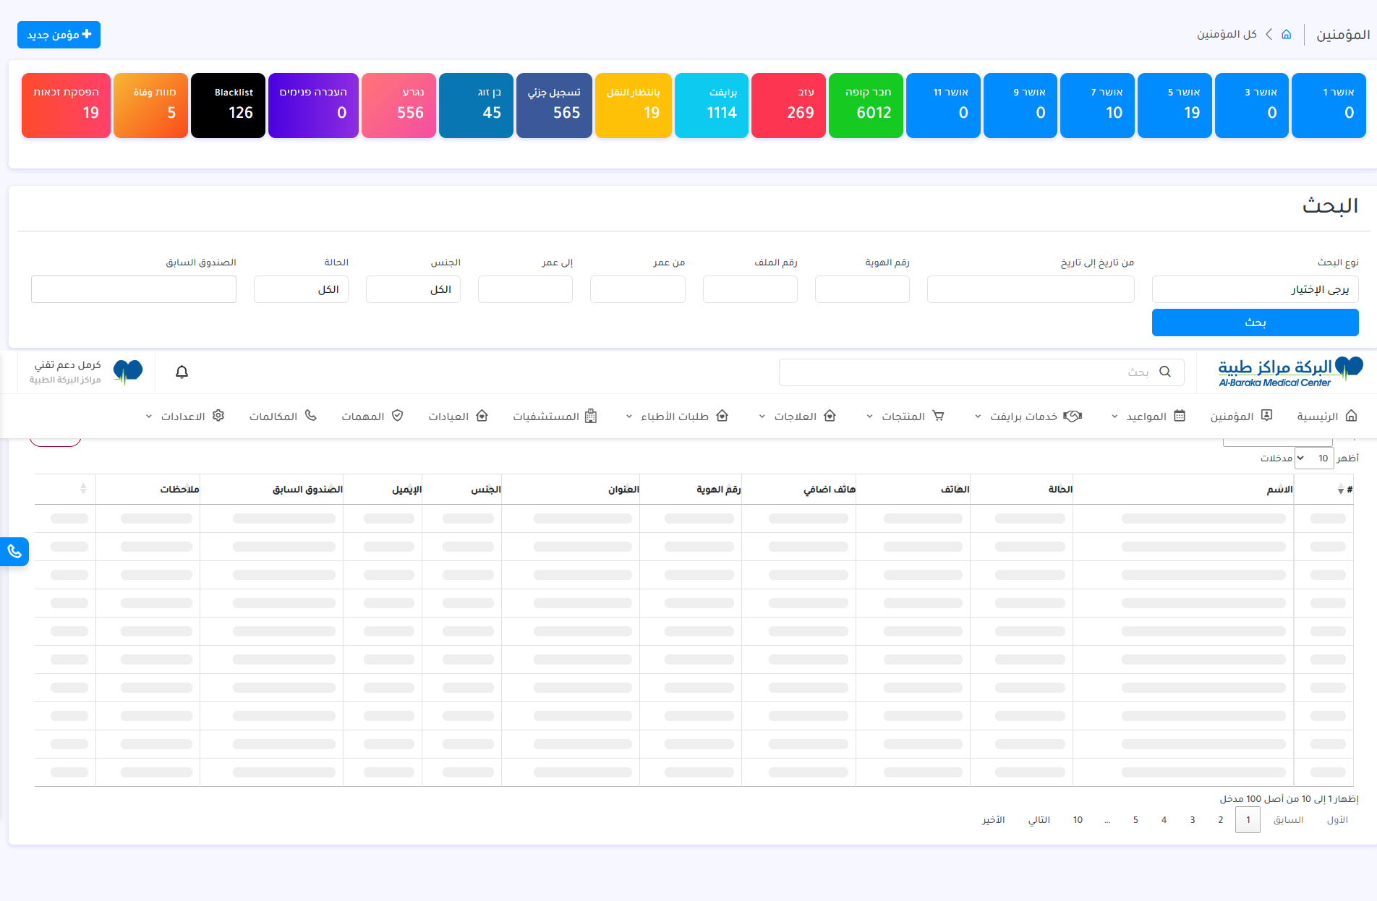
Task: Click the blue بحث search button
Action: click(x=1255, y=323)
